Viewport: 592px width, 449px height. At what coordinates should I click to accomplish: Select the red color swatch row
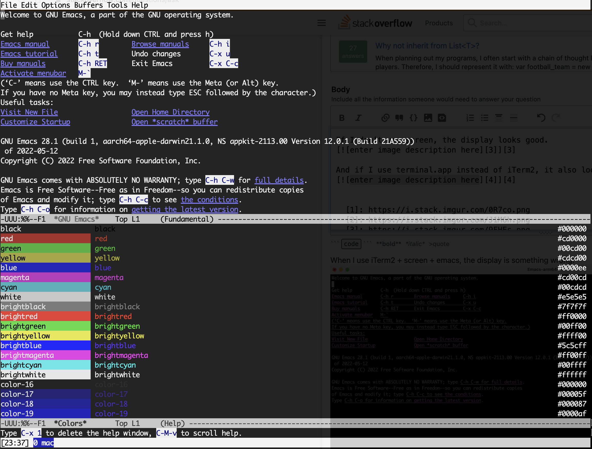[x=46, y=238]
